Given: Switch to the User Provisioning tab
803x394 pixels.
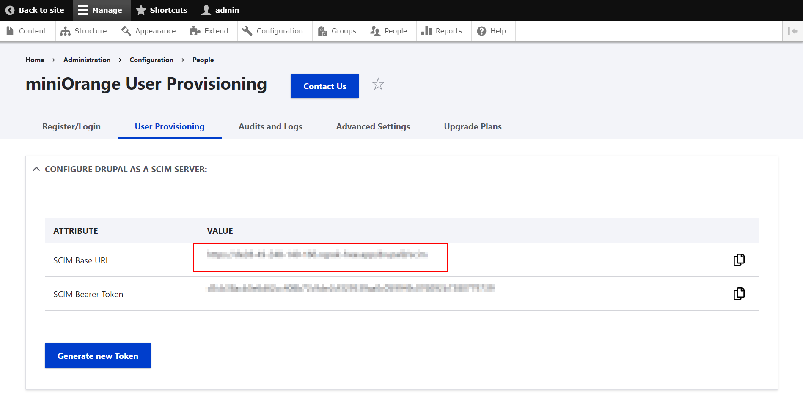Looking at the screenshot, I should tap(170, 126).
